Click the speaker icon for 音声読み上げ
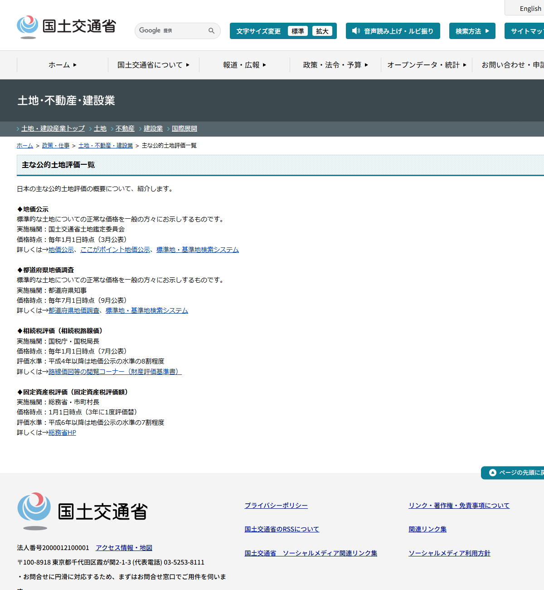The image size is (544, 590). tap(356, 31)
